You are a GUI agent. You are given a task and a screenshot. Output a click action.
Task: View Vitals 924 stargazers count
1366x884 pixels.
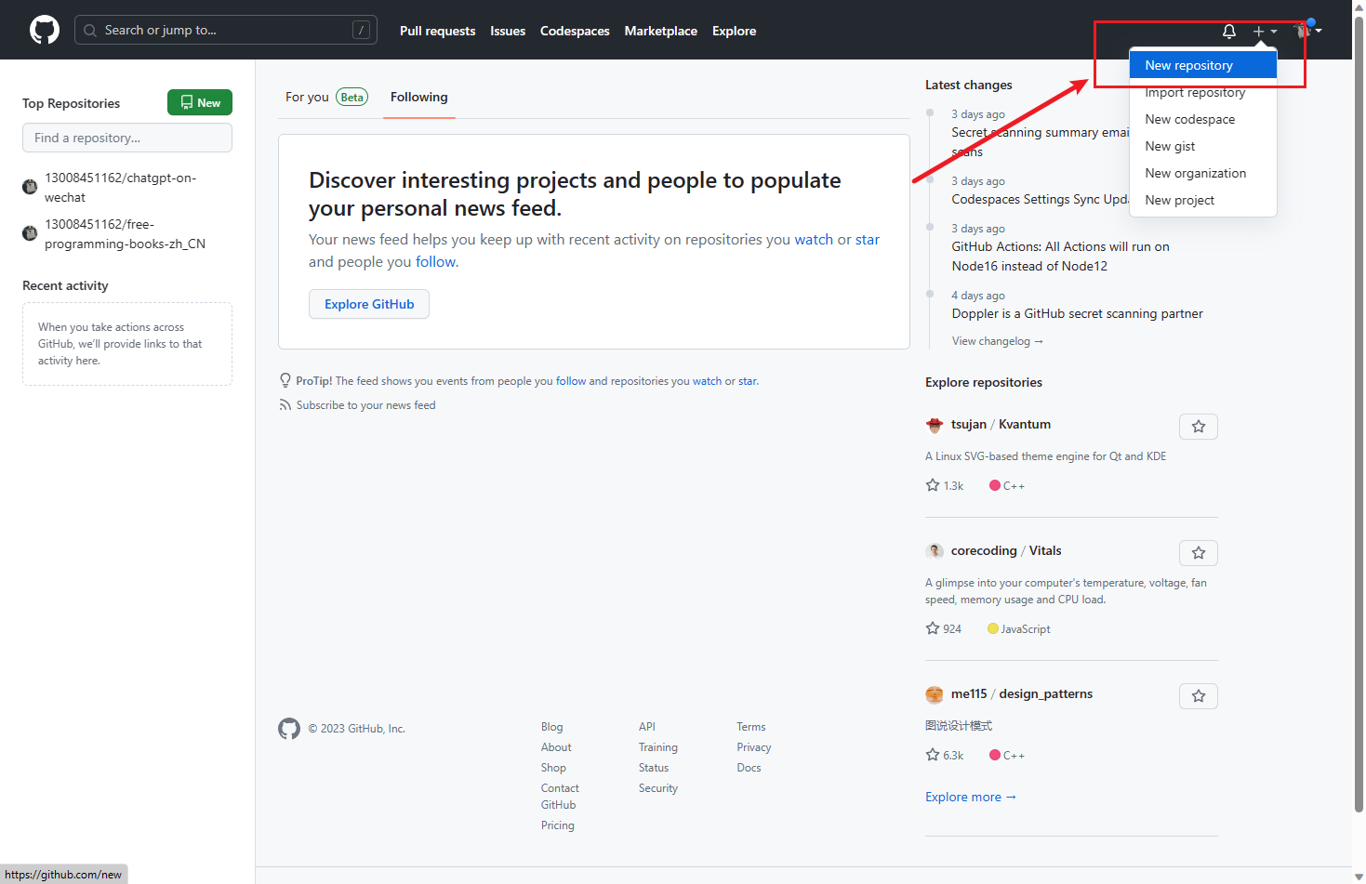pos(944,628)
